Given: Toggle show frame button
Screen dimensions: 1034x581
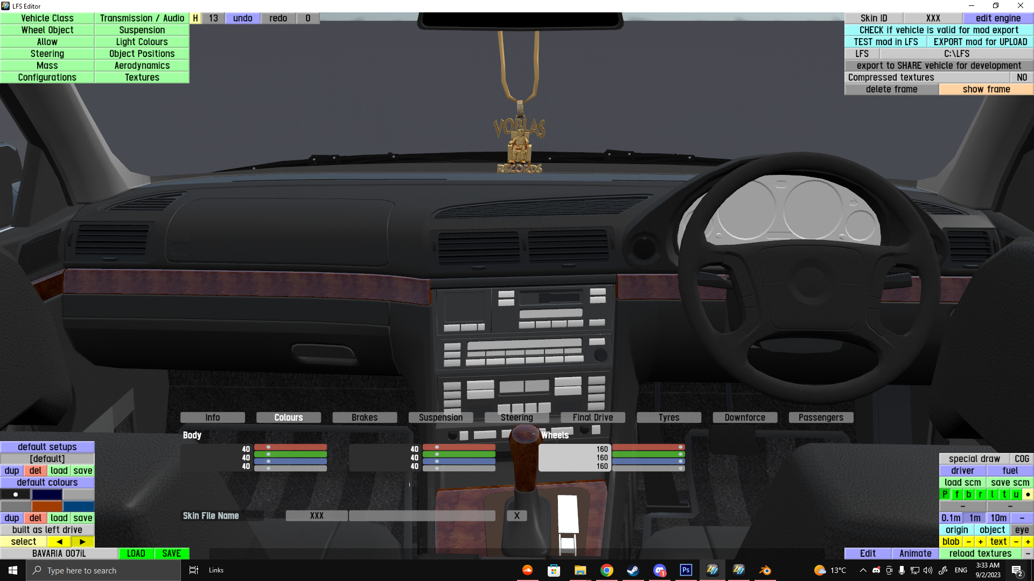Looking at the screenshot, I should point(986,89).
